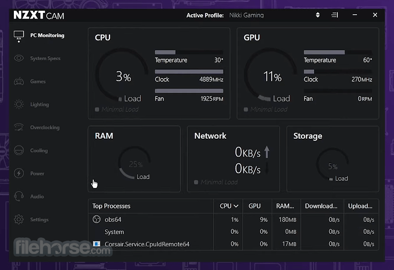Open the Lighting section
The image size is (394, 270).
click(x=39, y=104)
